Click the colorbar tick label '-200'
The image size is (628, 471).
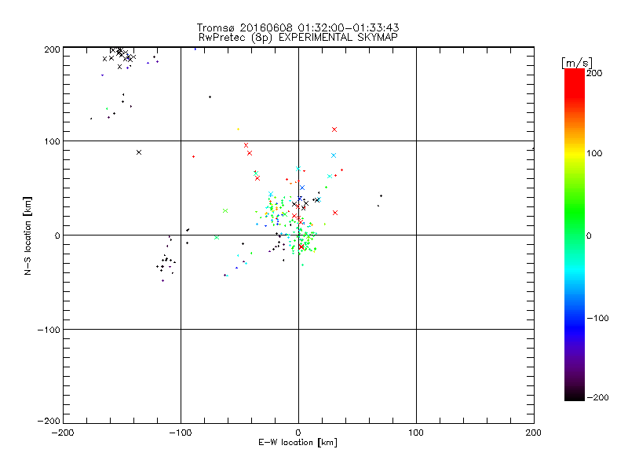(597, 397)
